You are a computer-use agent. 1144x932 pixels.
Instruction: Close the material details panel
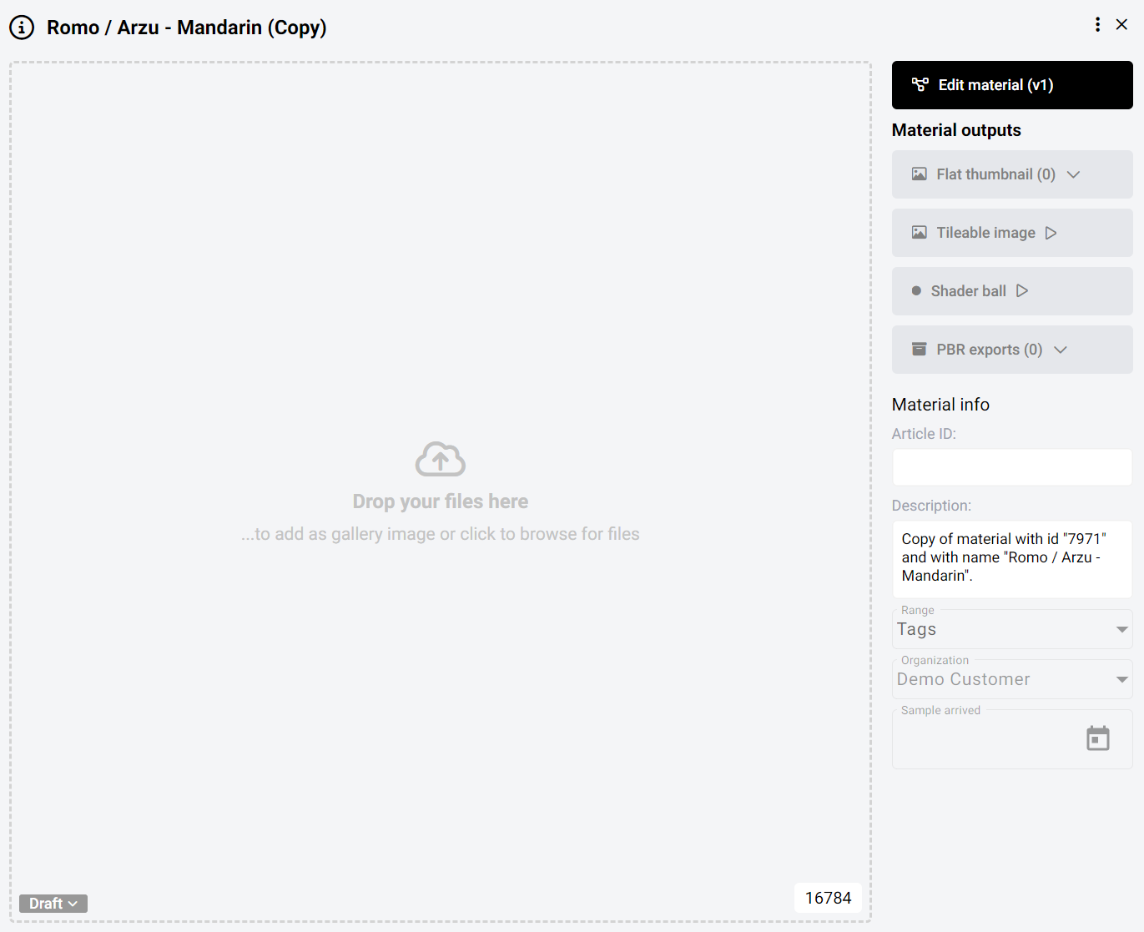point(1121,25)
